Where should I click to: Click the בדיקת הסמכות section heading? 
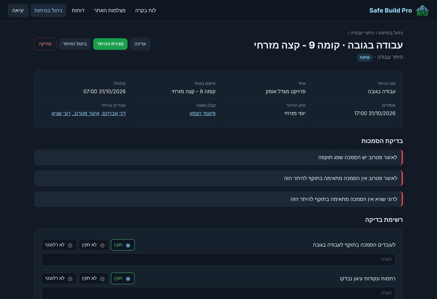point(382,141)
